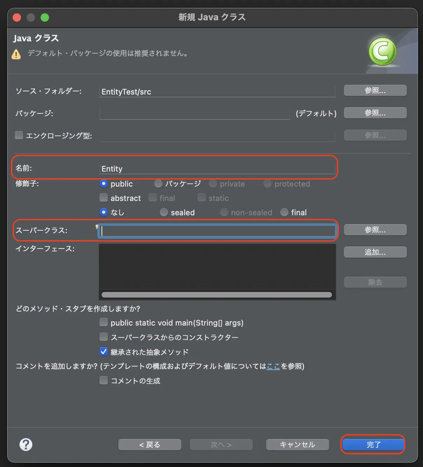
Task: Click 参照 next to the スーパークラス field
Action: [x=375, y=230]
